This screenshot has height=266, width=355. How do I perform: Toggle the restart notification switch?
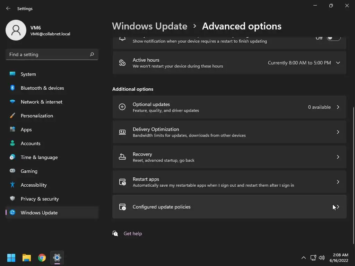(x=334, y=38)
